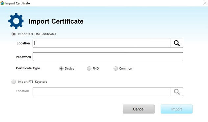Select the Import FTT Keystore radio option
Viewport: 208px width, 122px height.
pos(14,82)
